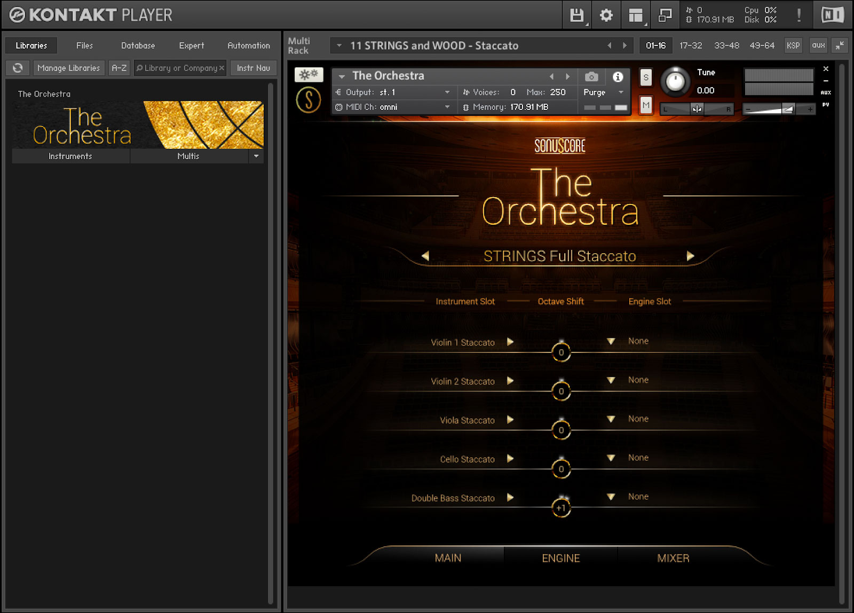Toggle the Instr Nav pane
Image resolution: width=854 pixels, height=613 pixels.
coord(254,68)
